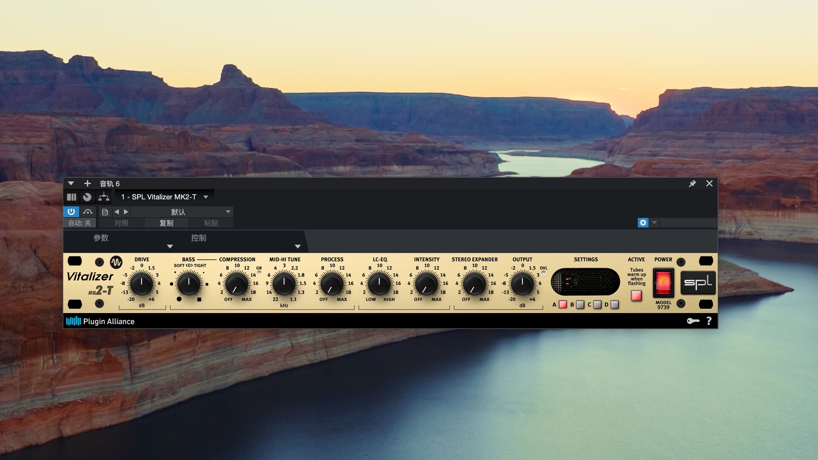Click the 参数 tab label
Screen dimensions: 818x460
point(101,238)
